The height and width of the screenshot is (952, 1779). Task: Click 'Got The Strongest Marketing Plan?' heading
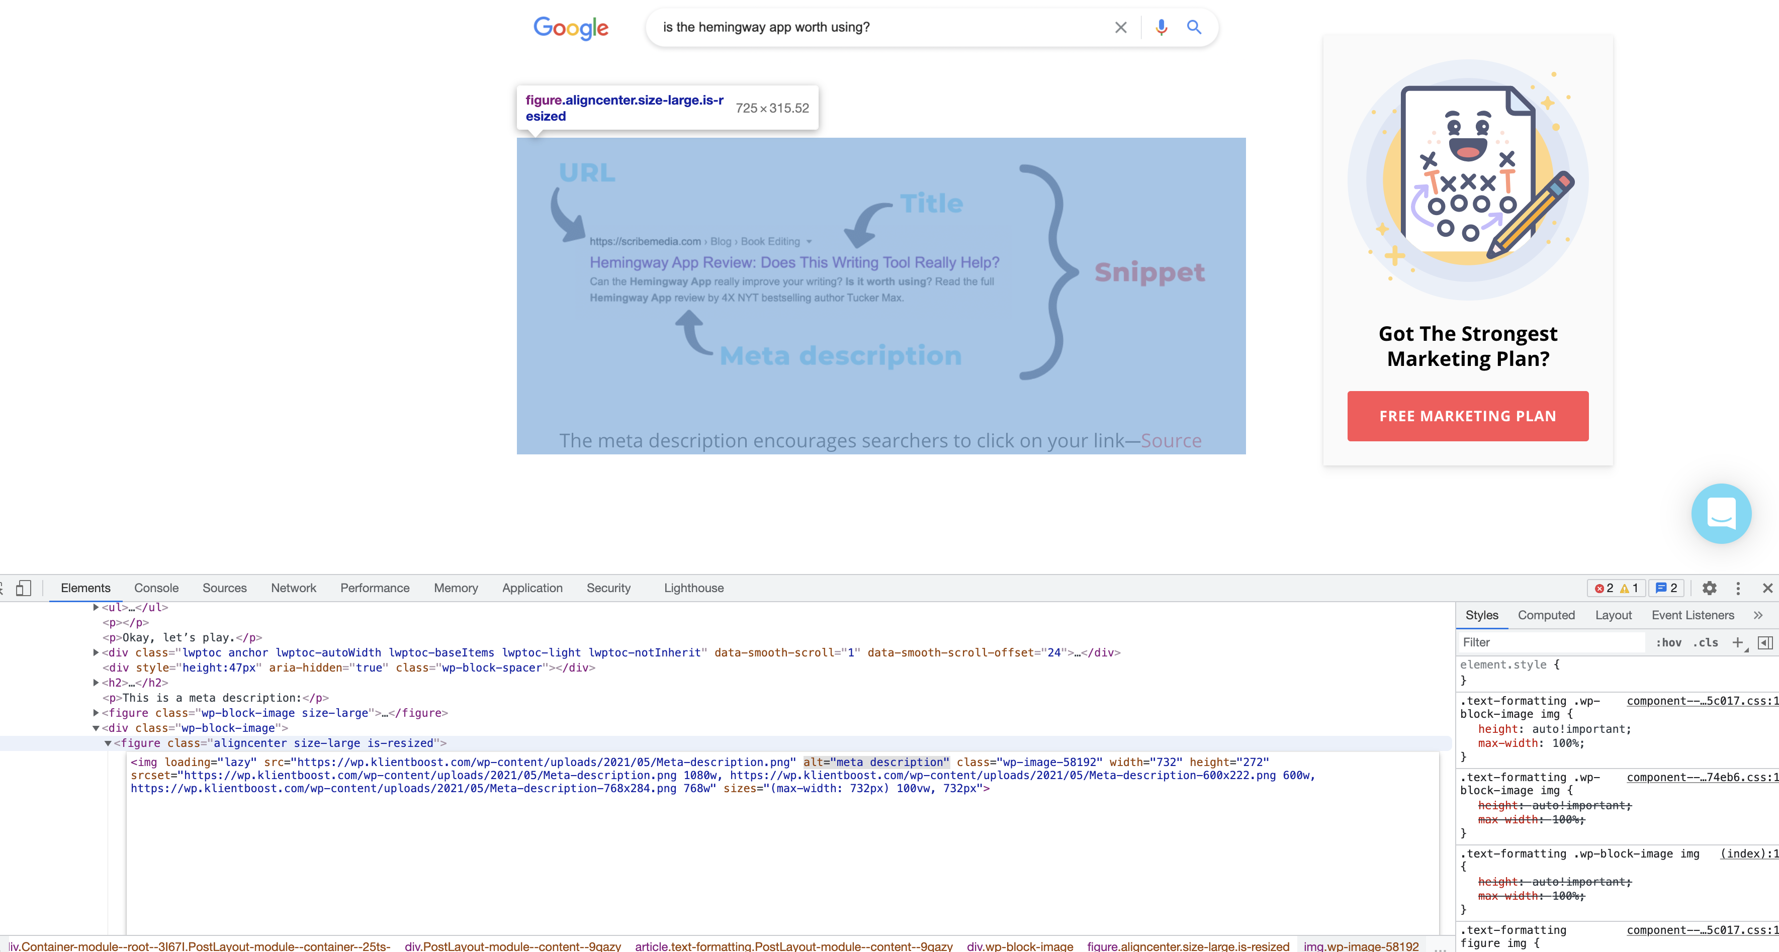pyautogui.click(x=1468, y=346)
